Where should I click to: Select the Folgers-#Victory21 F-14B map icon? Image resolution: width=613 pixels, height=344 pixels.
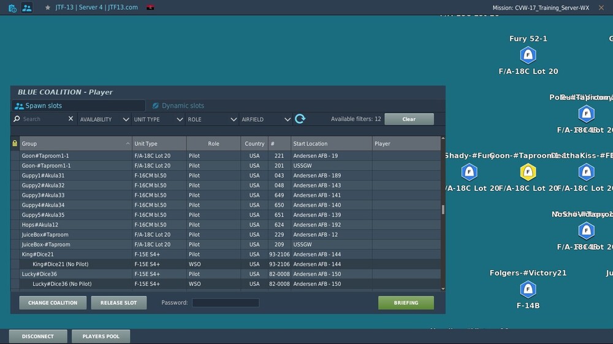(528, 290)
